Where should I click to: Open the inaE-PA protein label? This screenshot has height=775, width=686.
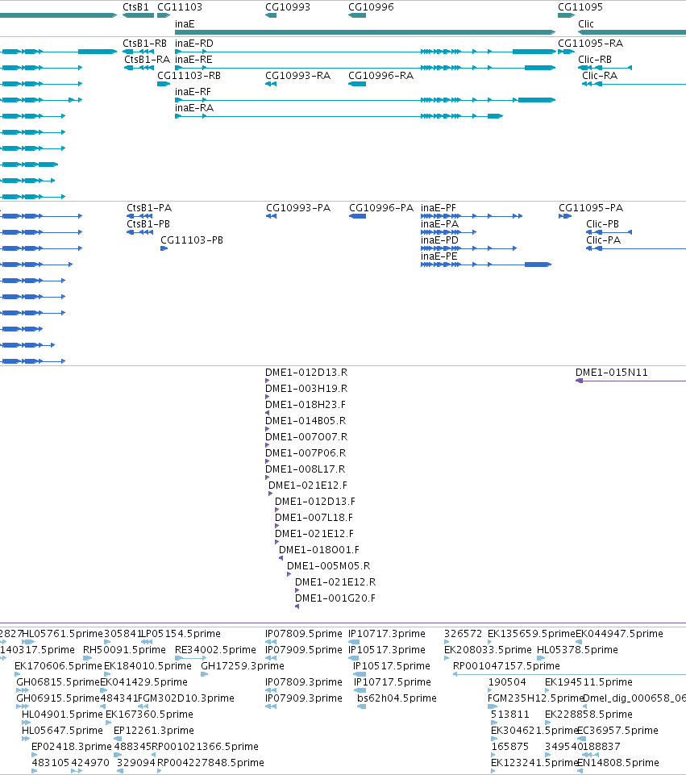[439, 224]
